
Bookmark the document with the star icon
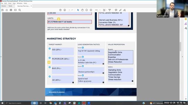[7, 10]
